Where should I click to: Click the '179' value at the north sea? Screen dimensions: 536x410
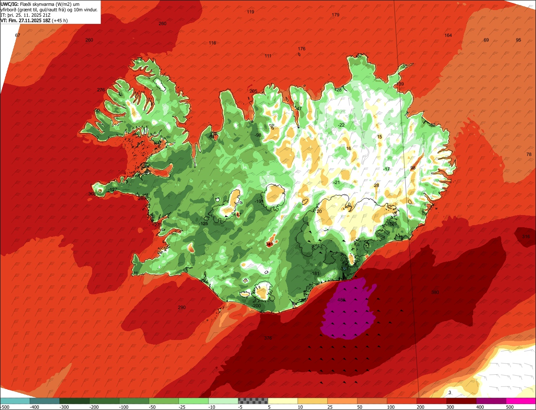pos(335,15)
